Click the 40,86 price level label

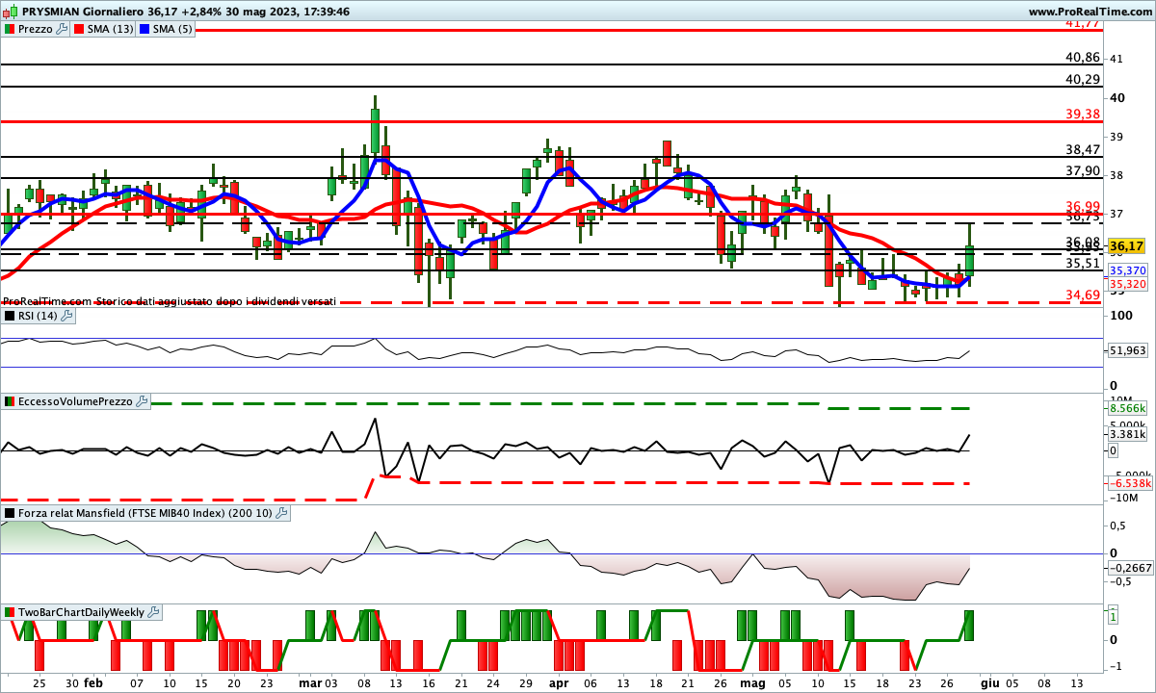coord(1083,57)
